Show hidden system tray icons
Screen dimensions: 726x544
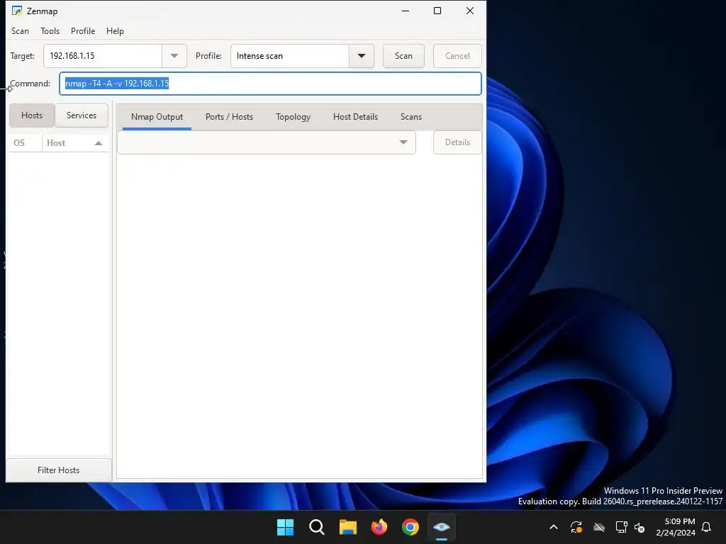pyautogui.click(x=553, y=527)
